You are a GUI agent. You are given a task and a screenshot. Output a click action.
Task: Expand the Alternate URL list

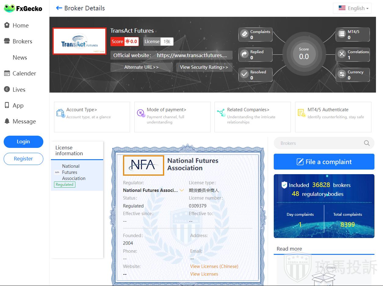pyautogui.click(x=142, y=67)
